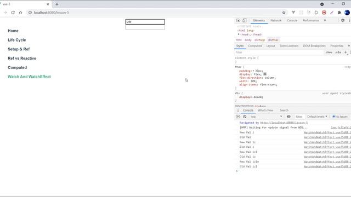Image resolution: width=351 pixels, height=197 pixels.
Task: Open the Performance panel tab
Action: (311, 20)
